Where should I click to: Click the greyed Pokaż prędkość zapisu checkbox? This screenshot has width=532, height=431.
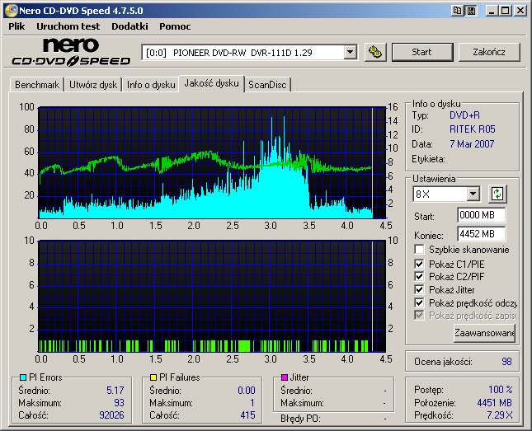point(419,316)
